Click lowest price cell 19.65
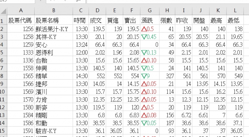This screenshot has height=137, width=249. pos(235,37)
